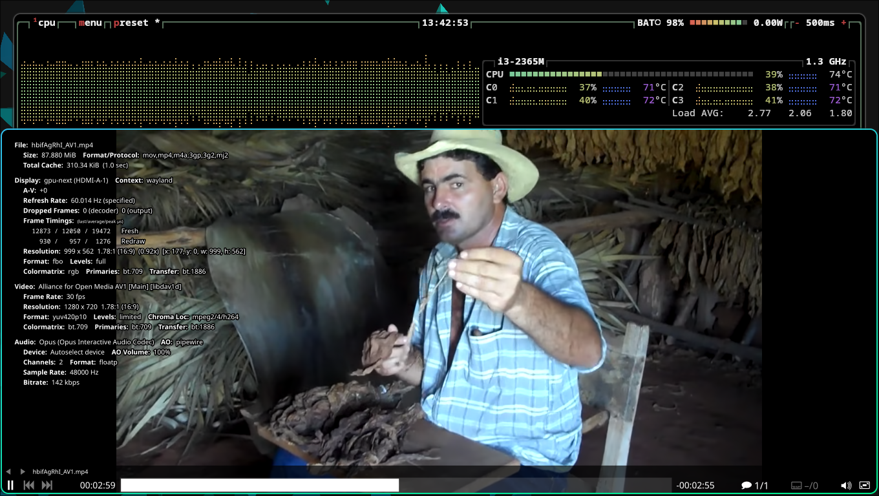Image resolution: width=879 pixels, height=496 pixels.
Task: Click the mpv seek bar
Action: pos(396,485)
